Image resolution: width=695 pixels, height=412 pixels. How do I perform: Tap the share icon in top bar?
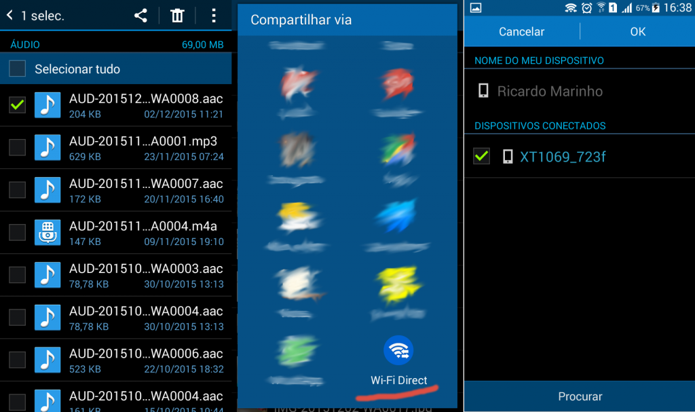(x=140, y=16)
